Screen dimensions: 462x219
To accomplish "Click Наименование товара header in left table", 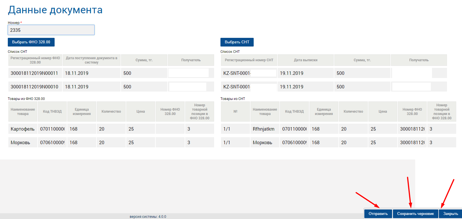I will point(23,112).
